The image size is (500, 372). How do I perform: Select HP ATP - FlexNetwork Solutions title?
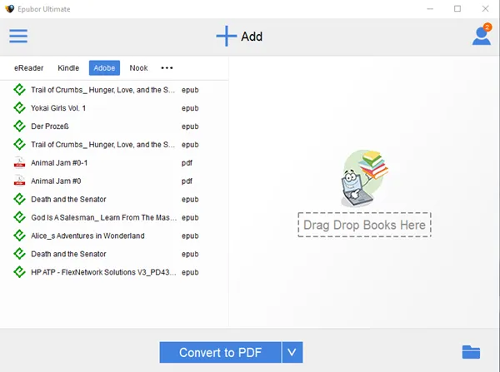(103, 272)
